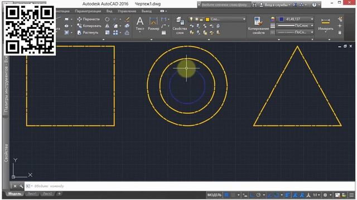This screenshot has width=357, height=200.
Task: Expand the Modify panel flyout
Action: [x=104, y=39]
